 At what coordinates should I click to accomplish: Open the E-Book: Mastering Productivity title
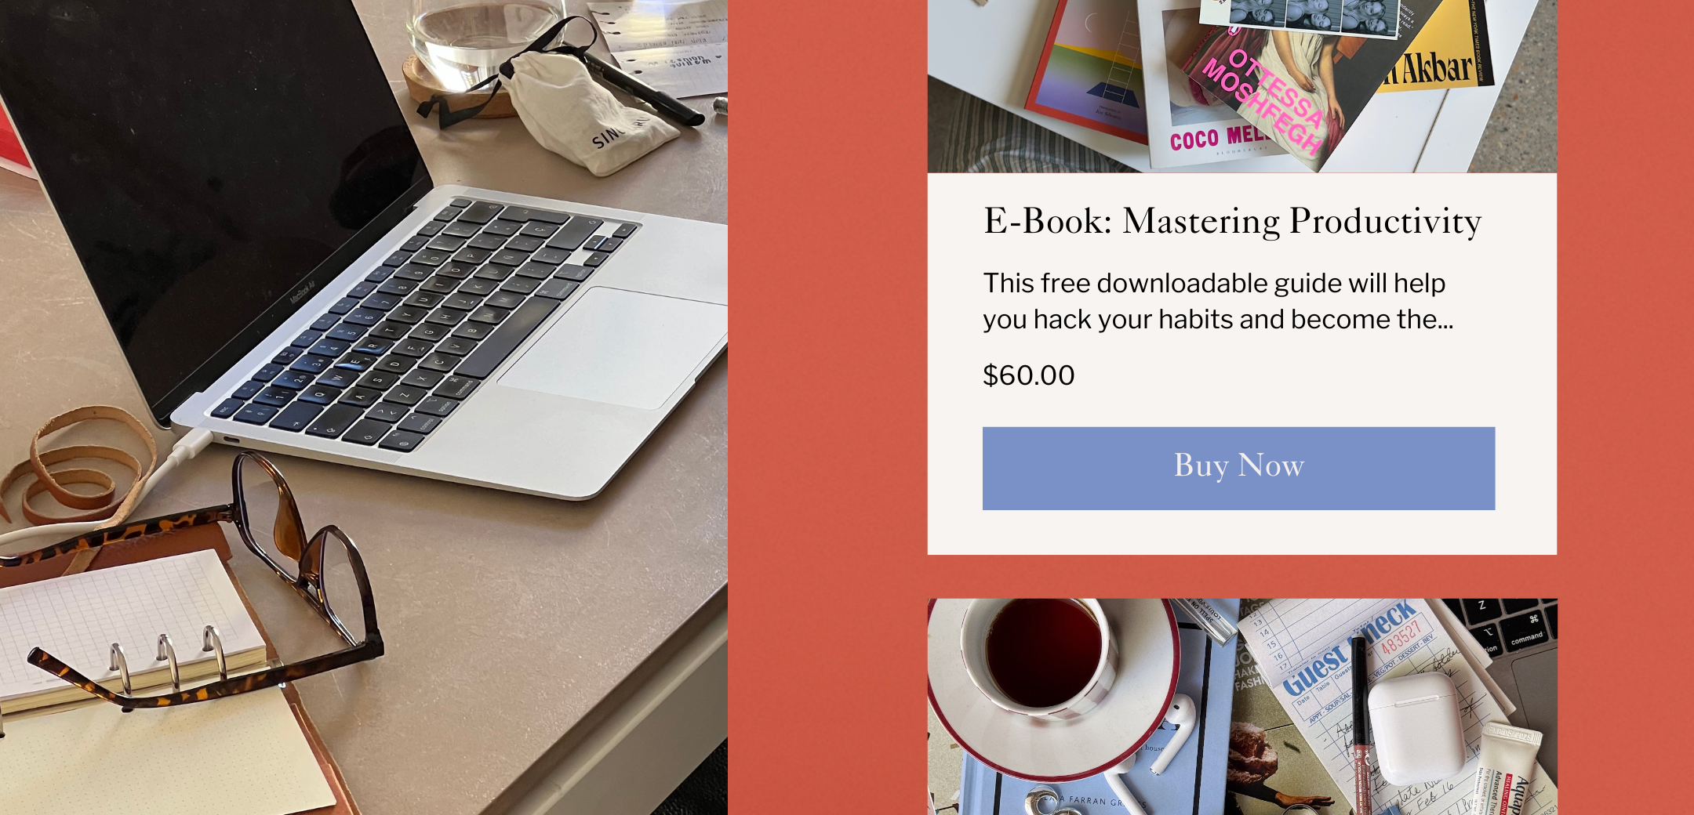(1232, 221)
